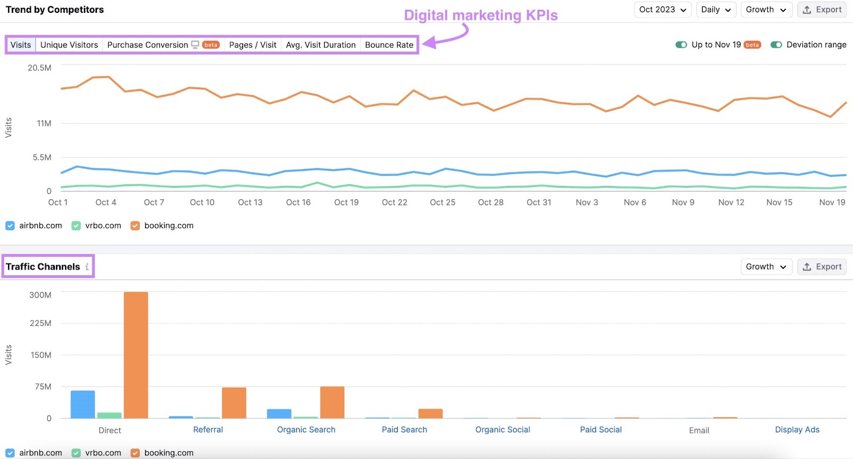The height and width of the screenshot is (459, 853).
Task: Click the Traffic Channels heading
Action: pyautogui.click(x=43, y=267)
